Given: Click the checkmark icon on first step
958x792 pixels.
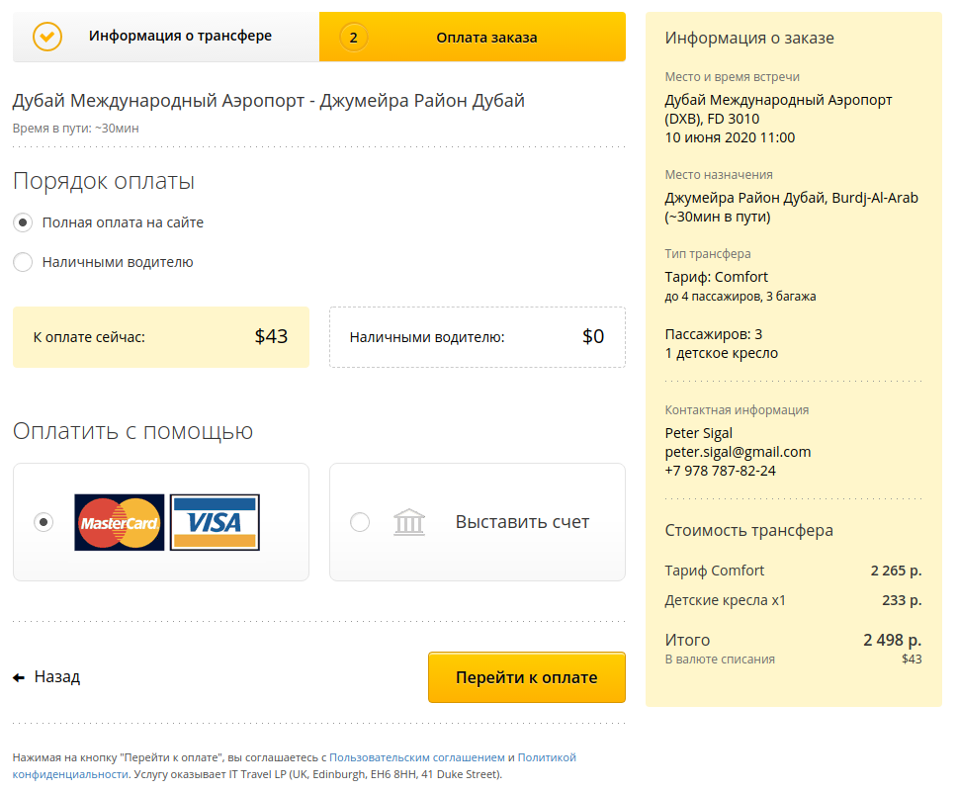Looking at the screenshot, I should [47, 37].
